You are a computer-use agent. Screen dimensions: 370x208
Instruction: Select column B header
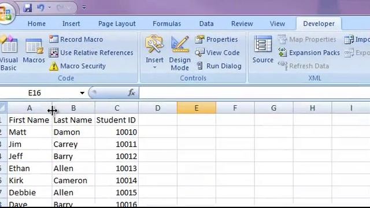[73, 108]
